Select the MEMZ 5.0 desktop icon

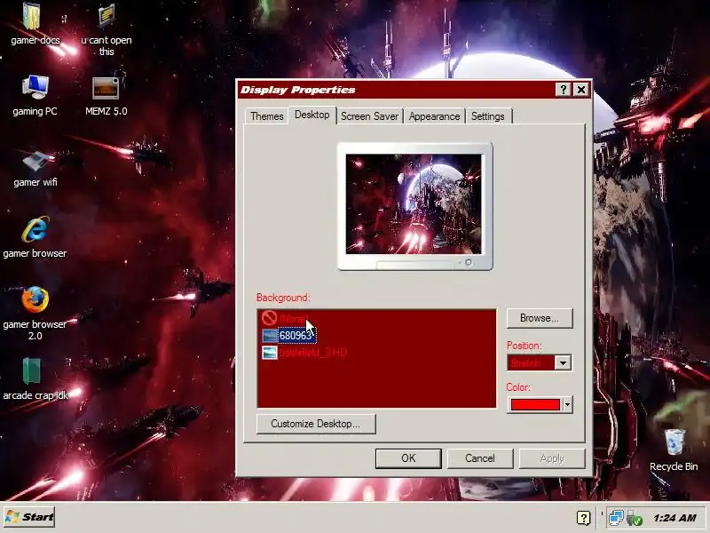(x=106, y=87)
